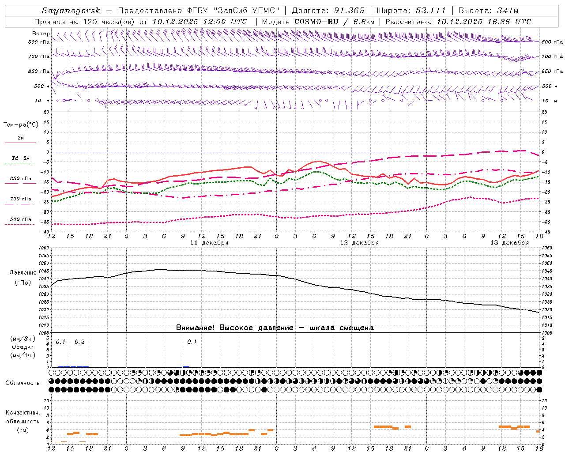Select the text 'Предоставлено ФГБУ "ЗапСиб УГМС"'
This screenshot has width=565, height=452.
click(x=199, y=11)
